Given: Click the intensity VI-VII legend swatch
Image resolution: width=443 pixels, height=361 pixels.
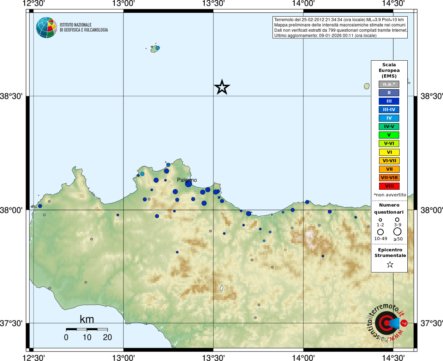Looking at the screenshot, I should pyautogui.click(x=389, y=161).
